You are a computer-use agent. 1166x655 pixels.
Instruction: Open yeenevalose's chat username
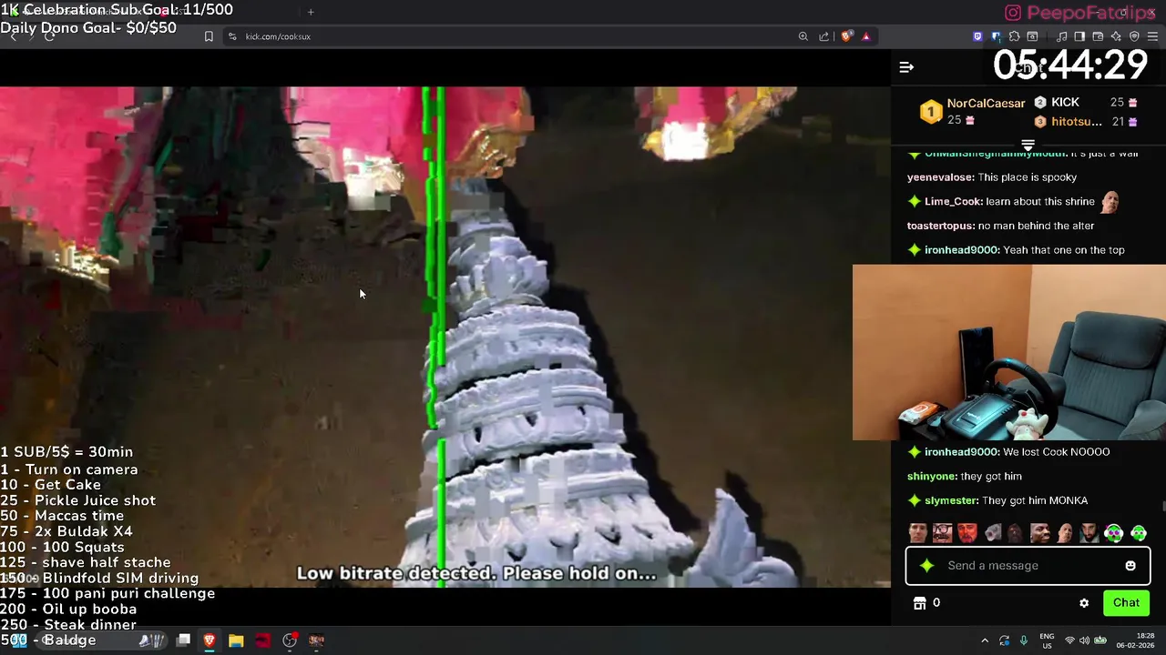pos(941,177)
